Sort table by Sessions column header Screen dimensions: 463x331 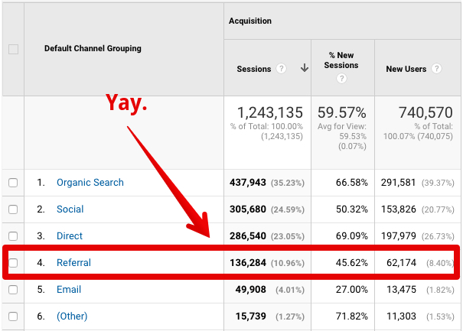coord(254,69)
